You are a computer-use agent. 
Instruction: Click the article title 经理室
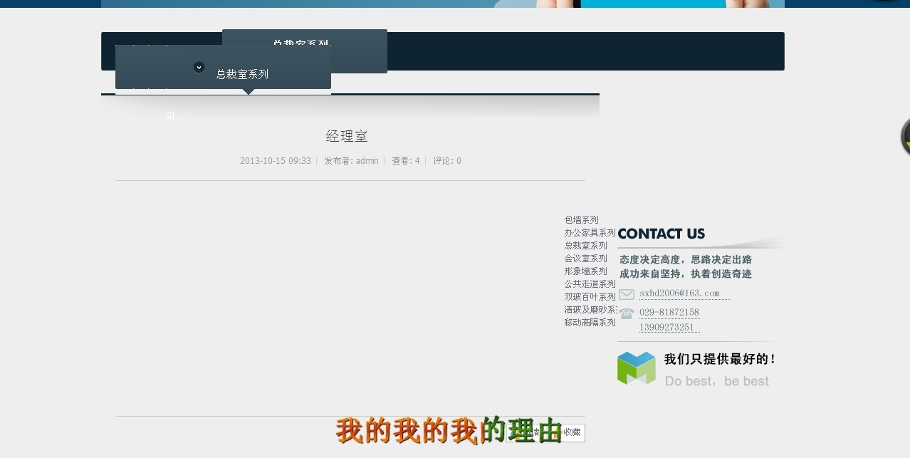(x=347, y=136)
